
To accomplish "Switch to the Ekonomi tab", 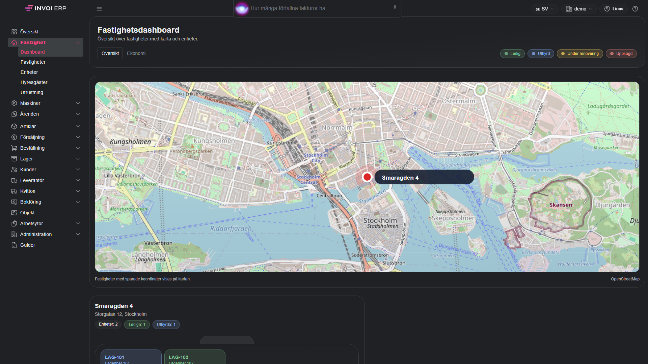I will tap(136, 53).
